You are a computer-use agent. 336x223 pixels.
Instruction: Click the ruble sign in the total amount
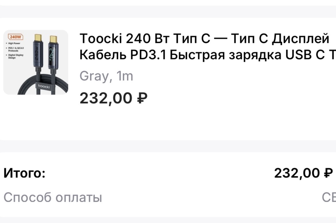pos(328,173)
